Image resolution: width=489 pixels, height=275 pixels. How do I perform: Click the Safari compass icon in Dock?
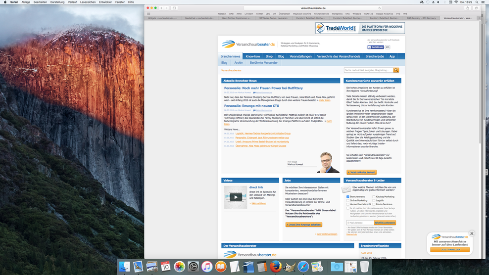coord(303,267)
